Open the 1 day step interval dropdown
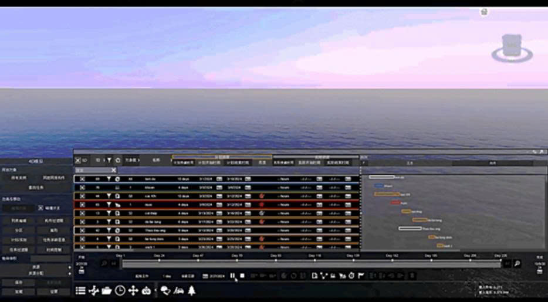This screenshot has width=548, height=302. point(167,276)
